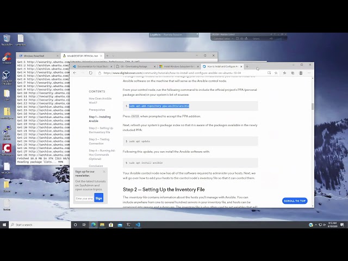Open Visual Studio Code from the taskbar
The width and height of the screenshot is (348, 261).
click(138, 225)
